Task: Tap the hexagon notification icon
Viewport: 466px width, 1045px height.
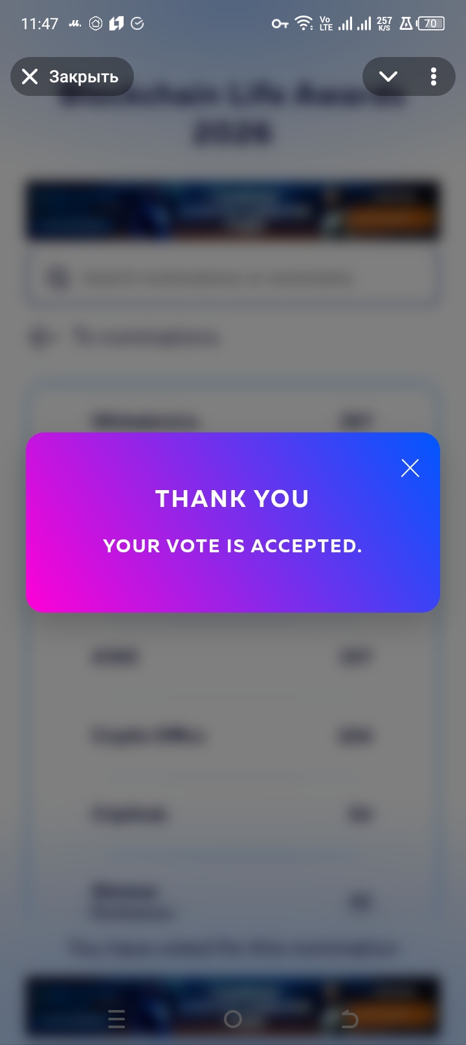Action: [x=96, y=24]
